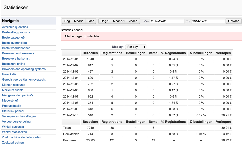Open Bezoeken en bezoekers stats

(18, 53)
